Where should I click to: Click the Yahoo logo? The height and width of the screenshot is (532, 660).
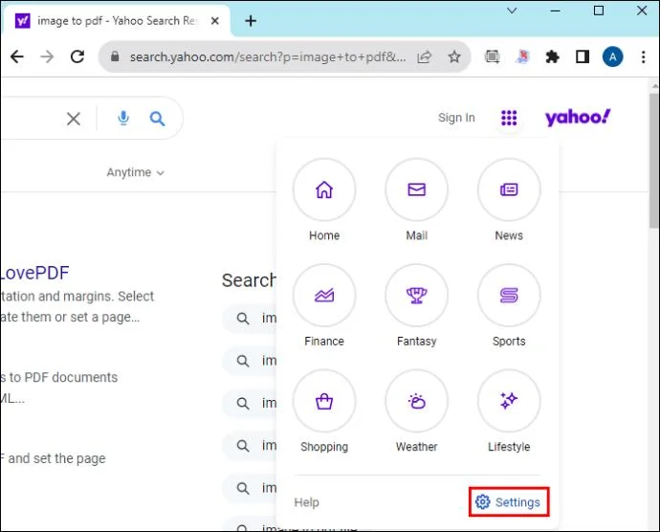coord(578,117)
